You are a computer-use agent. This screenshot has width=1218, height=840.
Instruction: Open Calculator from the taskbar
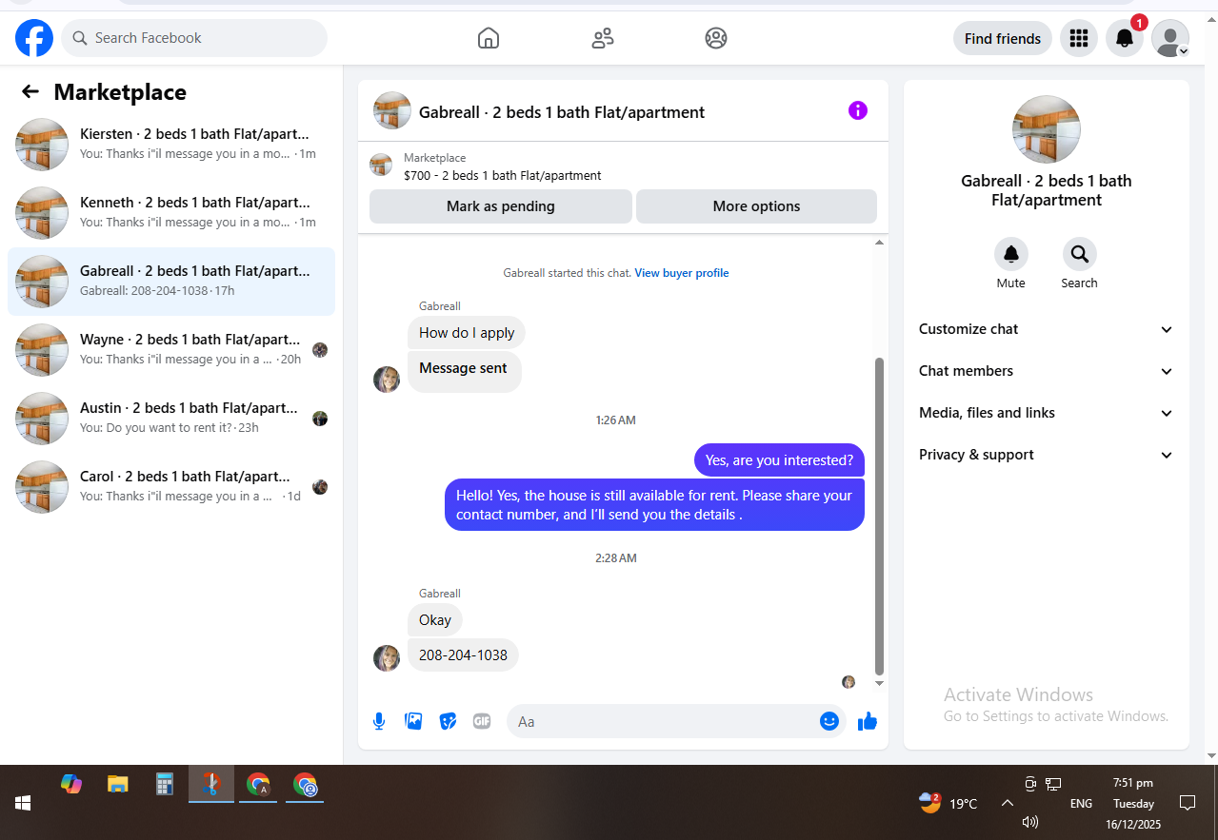165,784
